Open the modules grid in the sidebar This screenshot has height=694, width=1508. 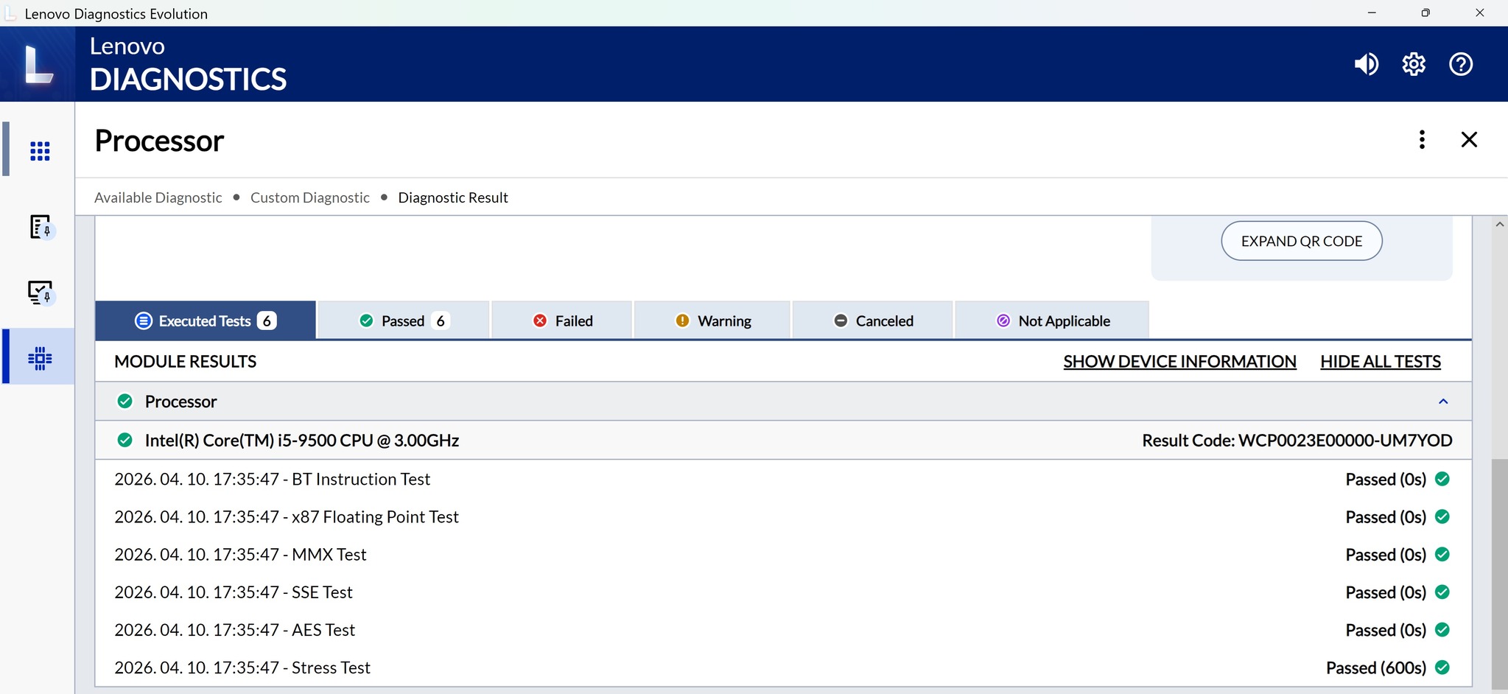(40, 151)
